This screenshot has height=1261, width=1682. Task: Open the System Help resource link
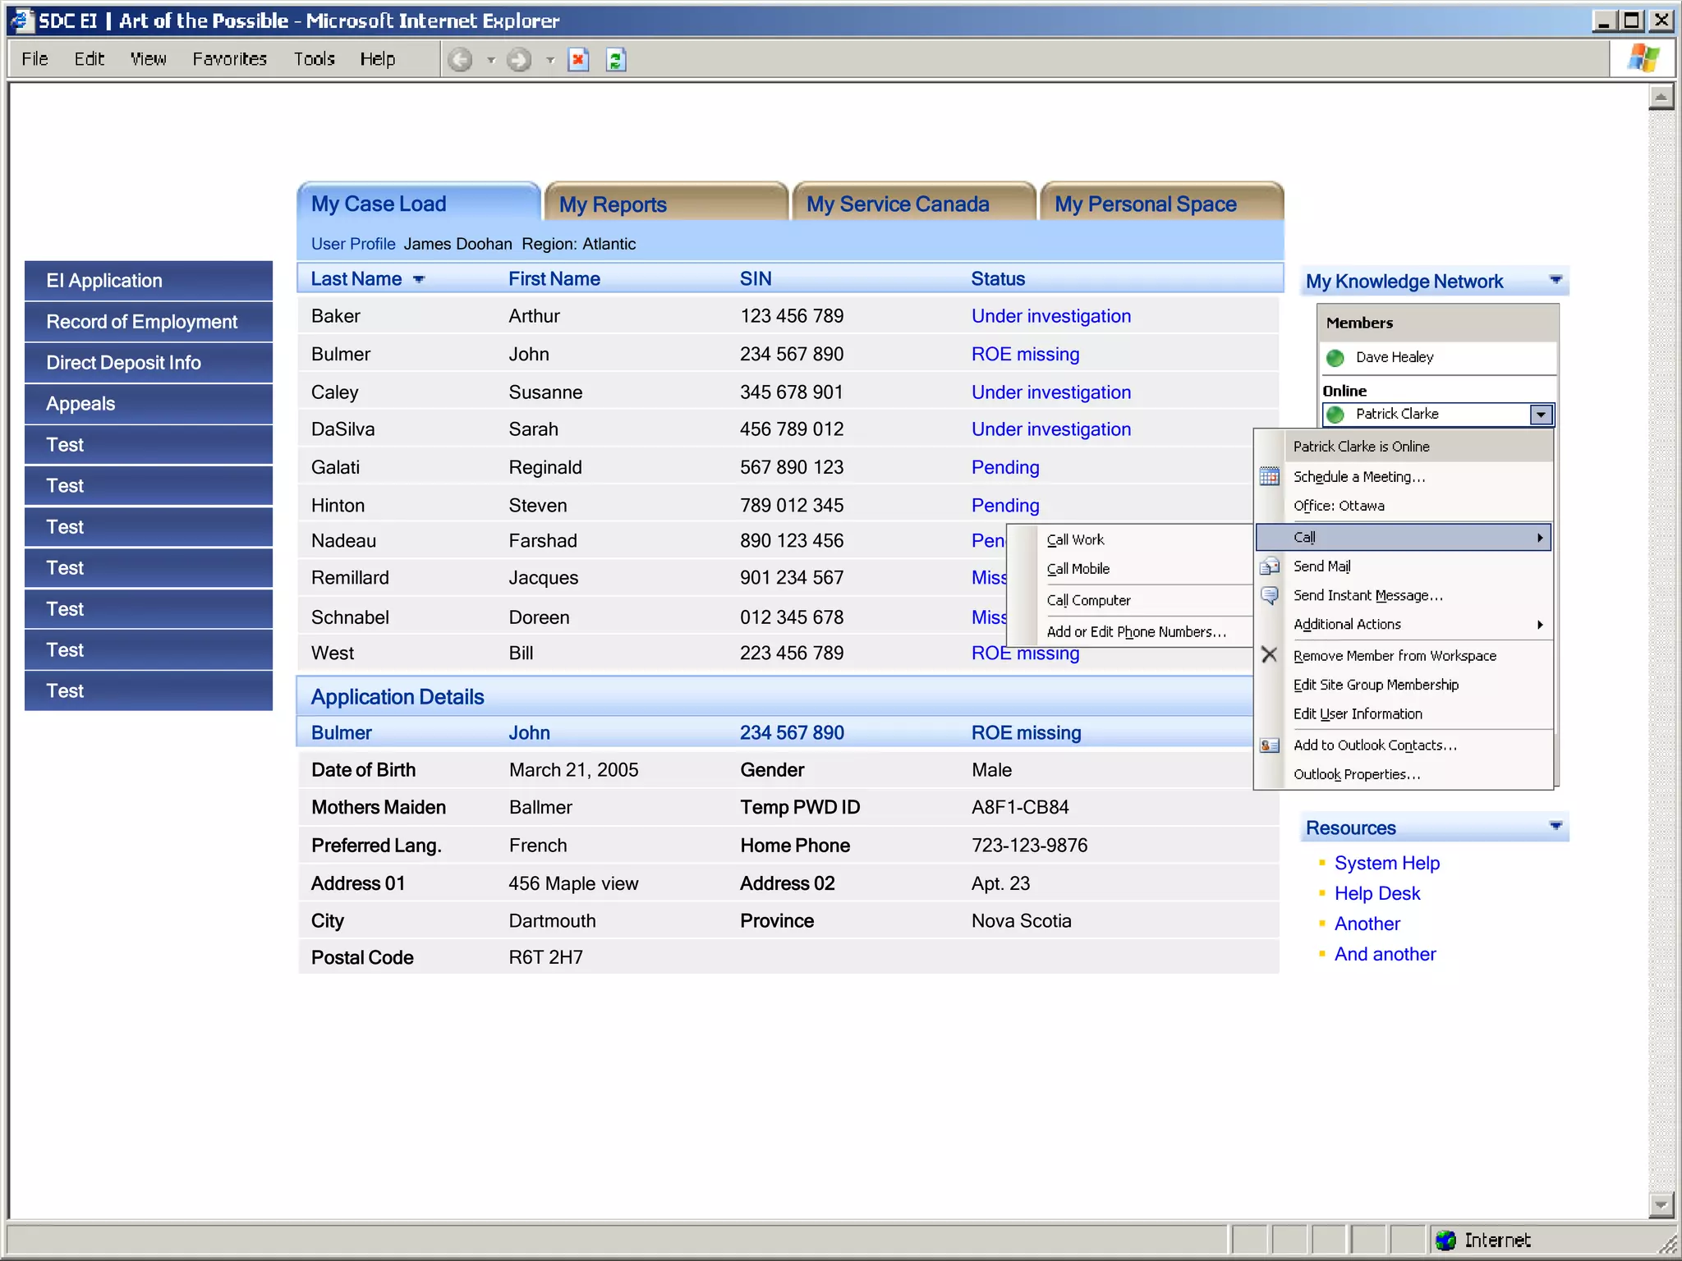coord(1386,863)
